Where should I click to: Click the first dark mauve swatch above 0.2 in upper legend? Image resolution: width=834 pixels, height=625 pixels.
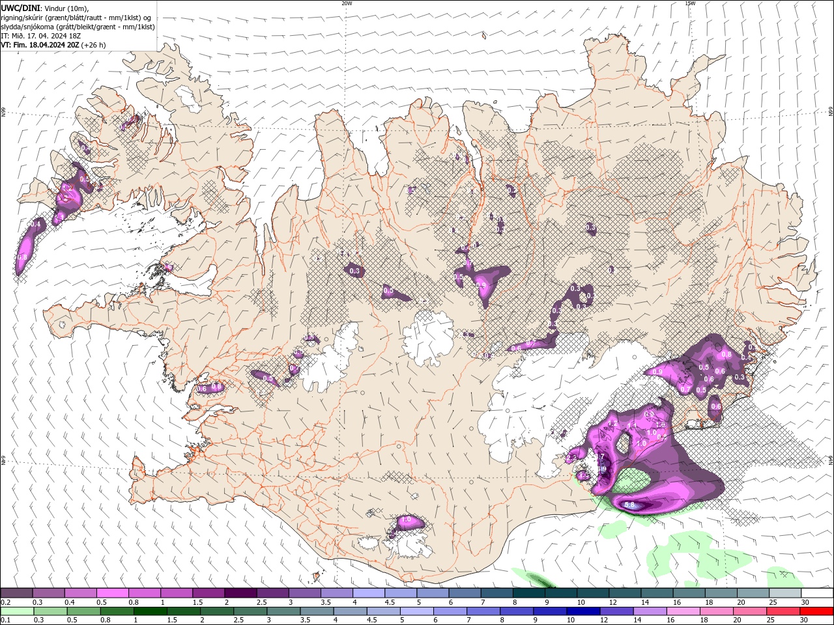(x=16, y=593)
